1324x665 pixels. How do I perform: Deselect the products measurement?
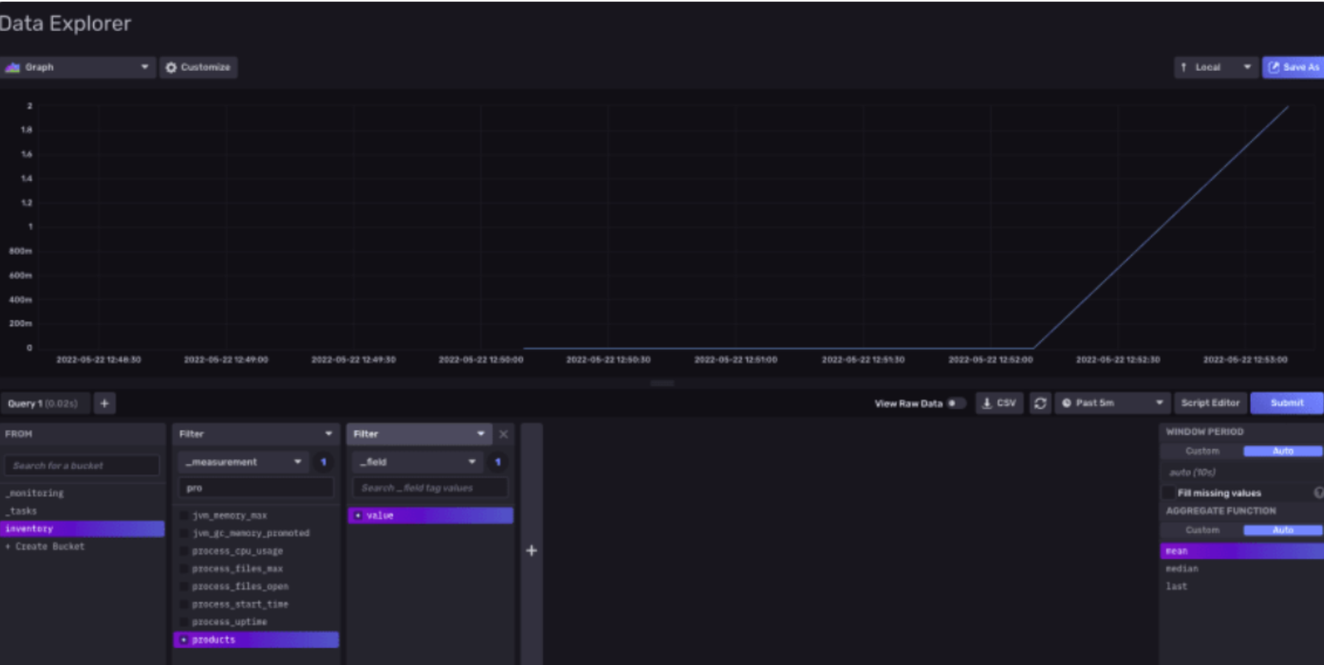(x=256, y=640)
